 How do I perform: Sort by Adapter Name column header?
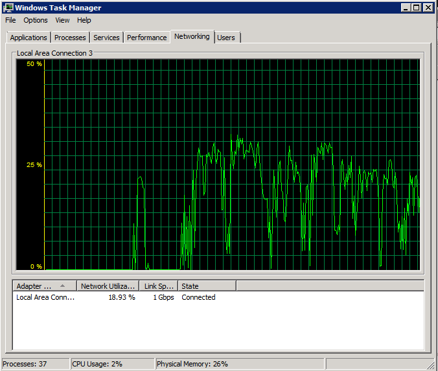(45, 286)
